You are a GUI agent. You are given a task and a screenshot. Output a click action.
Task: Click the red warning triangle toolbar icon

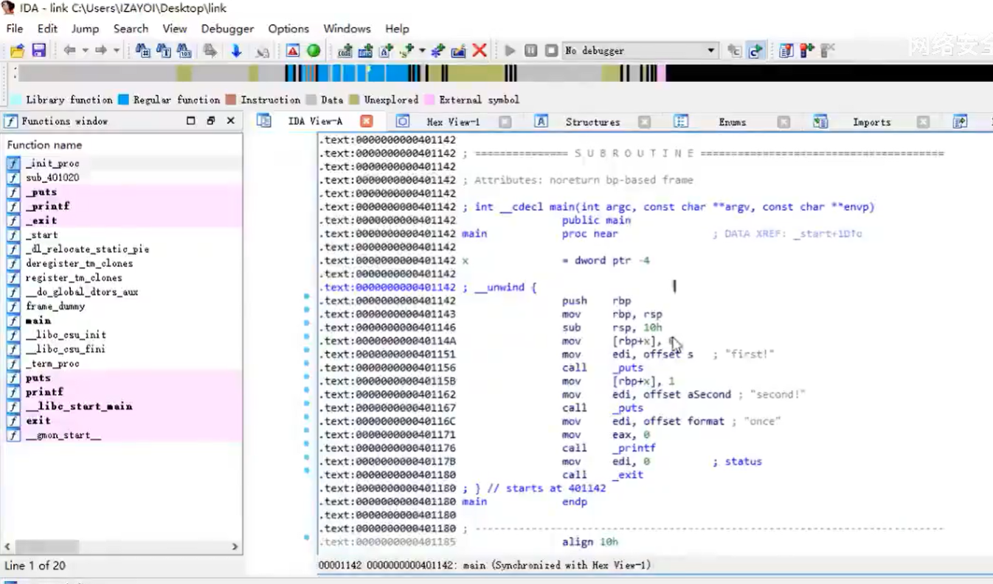tap(293, 51)
